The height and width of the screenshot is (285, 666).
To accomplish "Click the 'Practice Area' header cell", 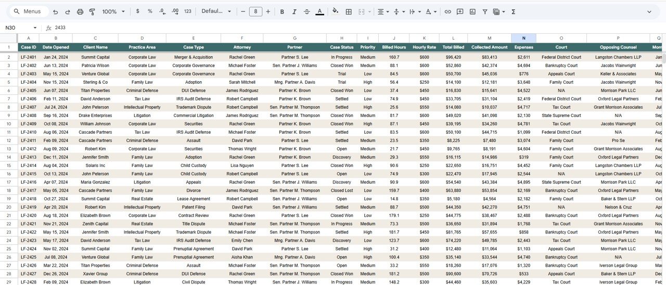I will [142, 47].
